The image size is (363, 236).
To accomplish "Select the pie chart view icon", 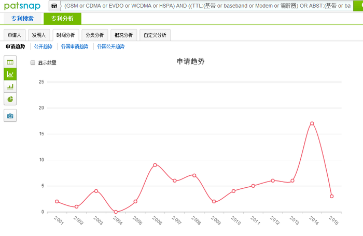I will 10,99.
